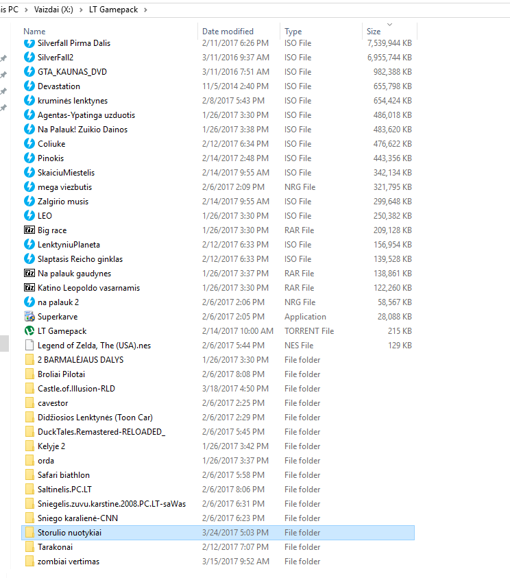510x578 pixels.
Task: Click the Agentas-Ypatinga uzduotis icon
Action: [x=29, y=115]
